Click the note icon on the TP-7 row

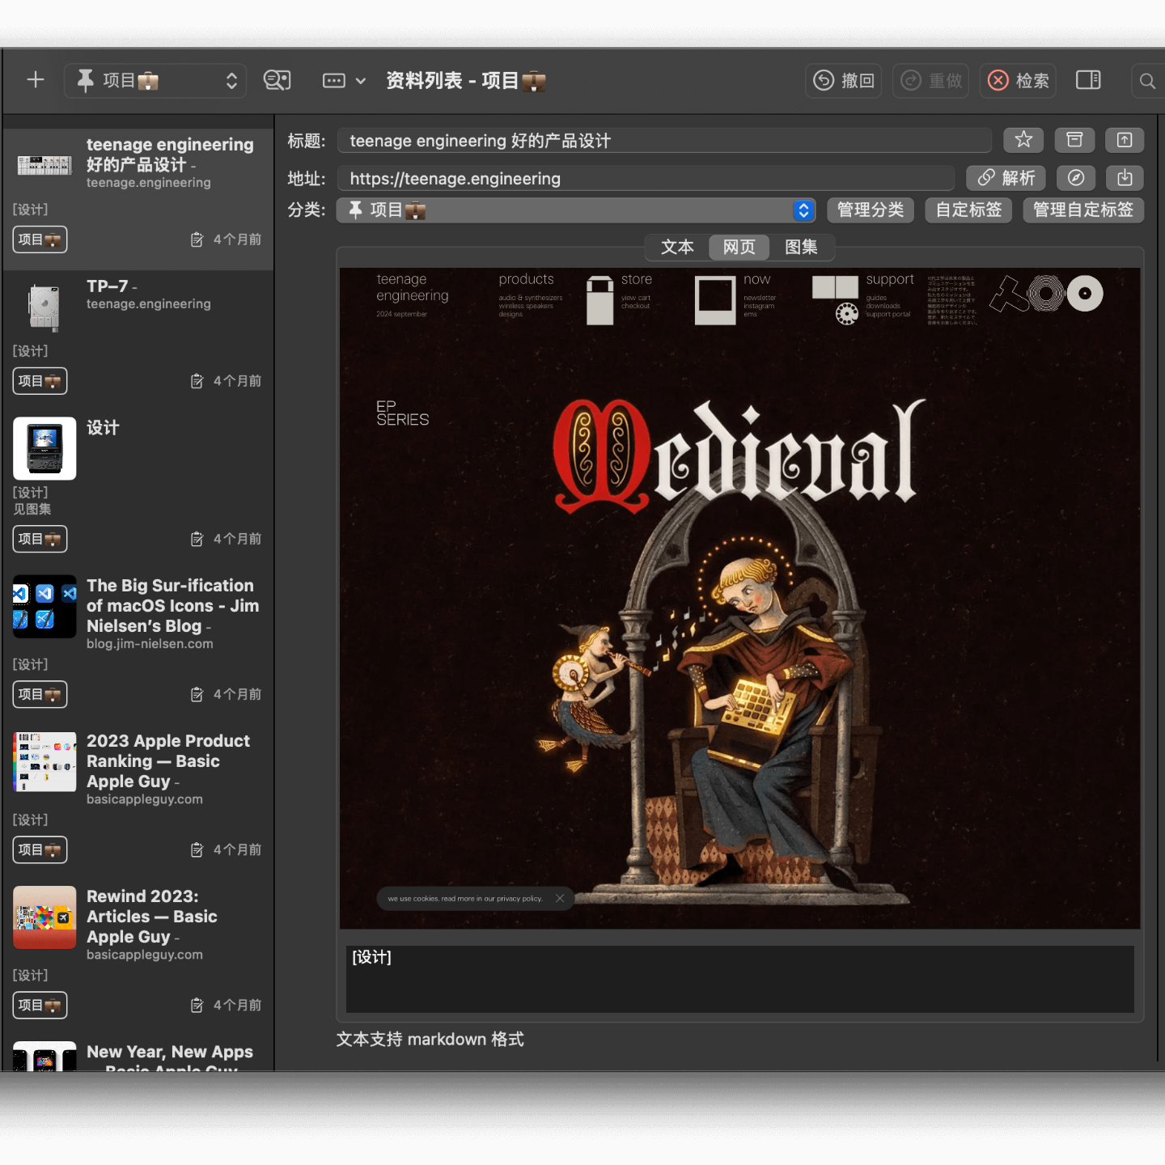tap(197, 381)
